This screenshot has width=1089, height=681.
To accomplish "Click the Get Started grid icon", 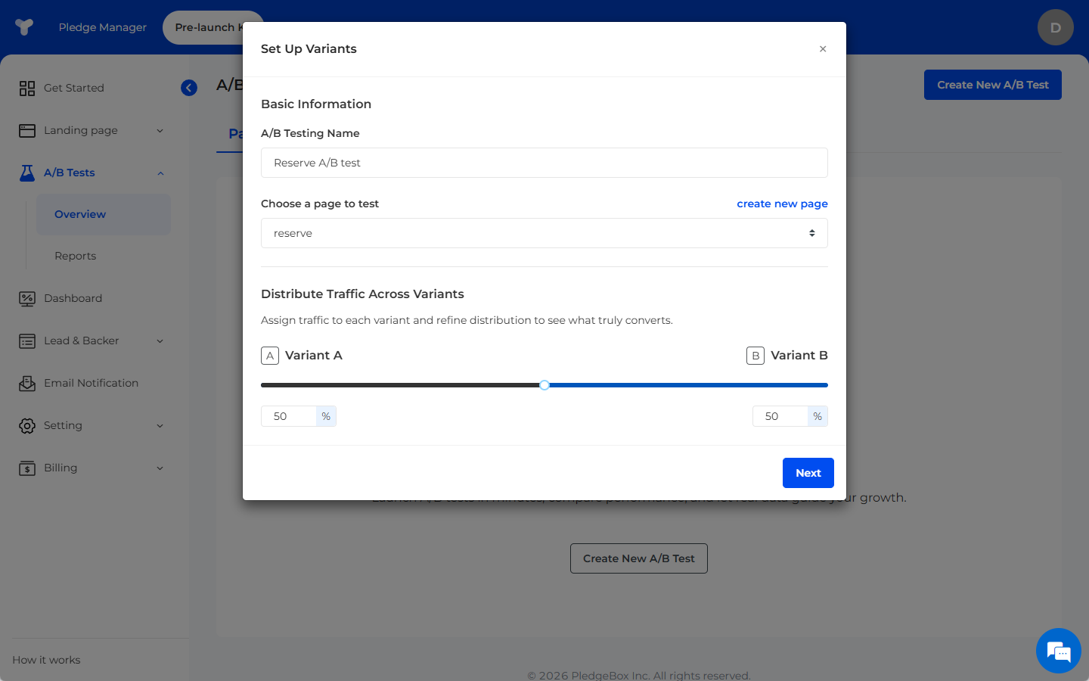I will click(x=27, y=89).
